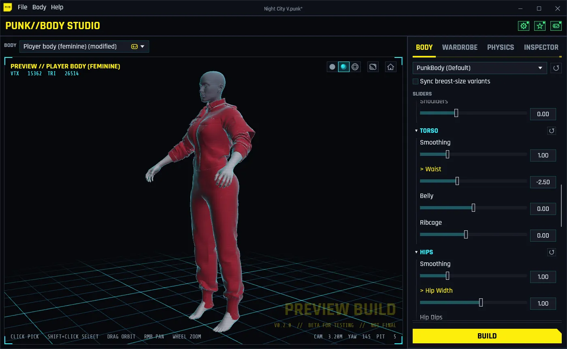The width and height of the screenshot is (567, 349).
Task: Open the Help menu
Action: 57,7
